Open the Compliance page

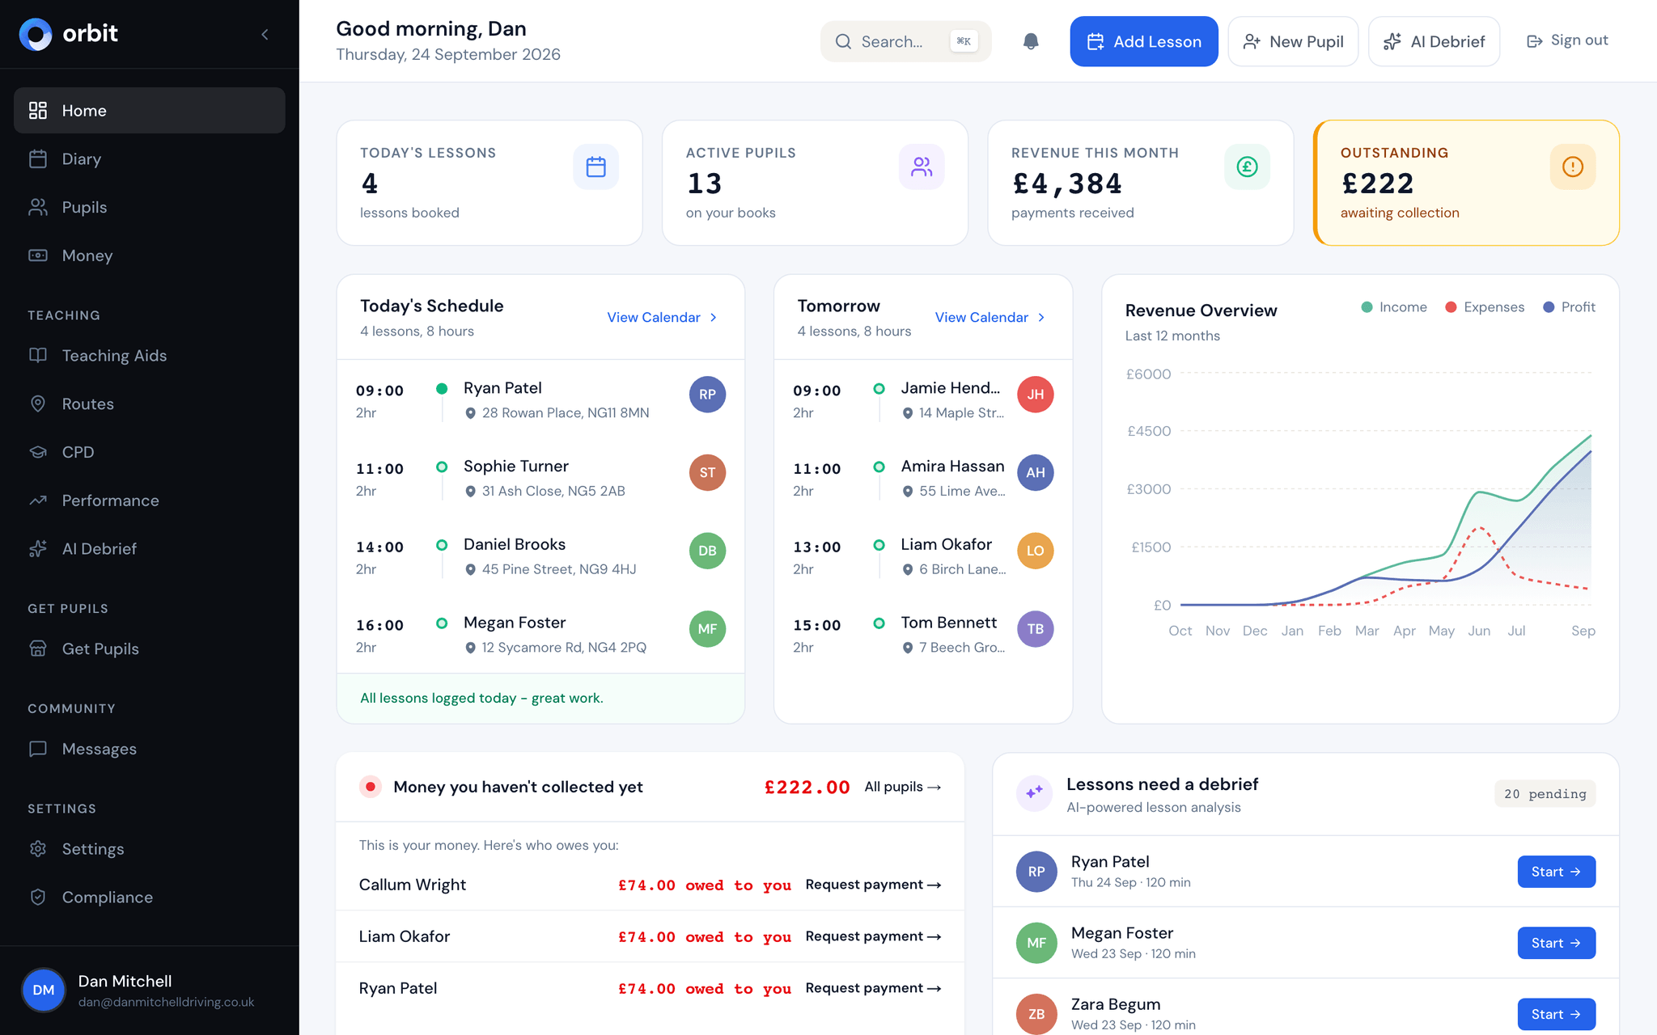(150, 898)
